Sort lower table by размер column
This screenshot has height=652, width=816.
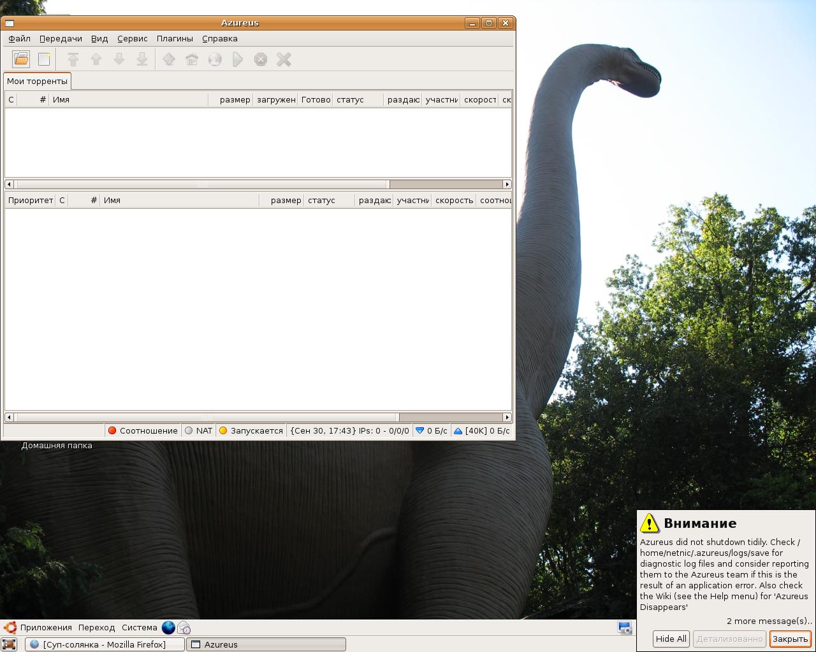(x=282, y=200)
